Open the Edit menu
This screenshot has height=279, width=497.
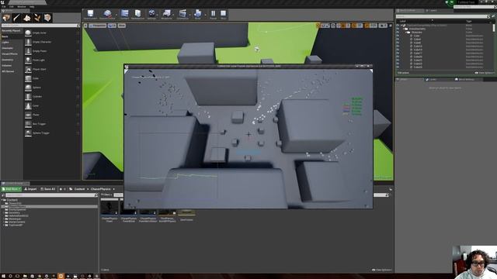coord(12,7)
